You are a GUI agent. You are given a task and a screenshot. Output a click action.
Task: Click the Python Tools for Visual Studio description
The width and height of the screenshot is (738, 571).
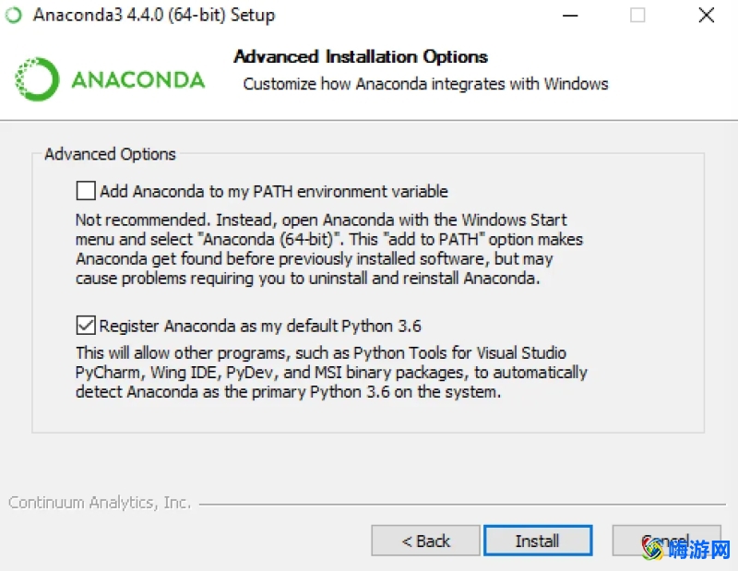pyautogui.click(x=331, y=372)
